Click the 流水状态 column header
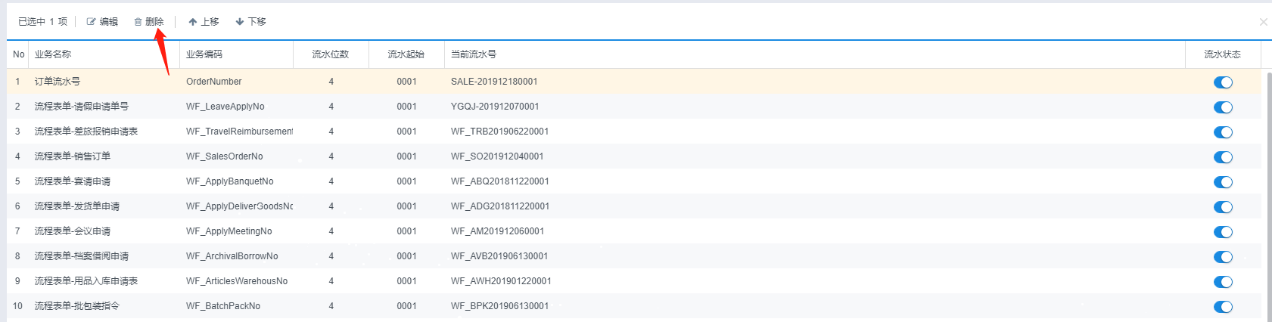This screenshot has height=322, width=1272. click(1222, 54)
